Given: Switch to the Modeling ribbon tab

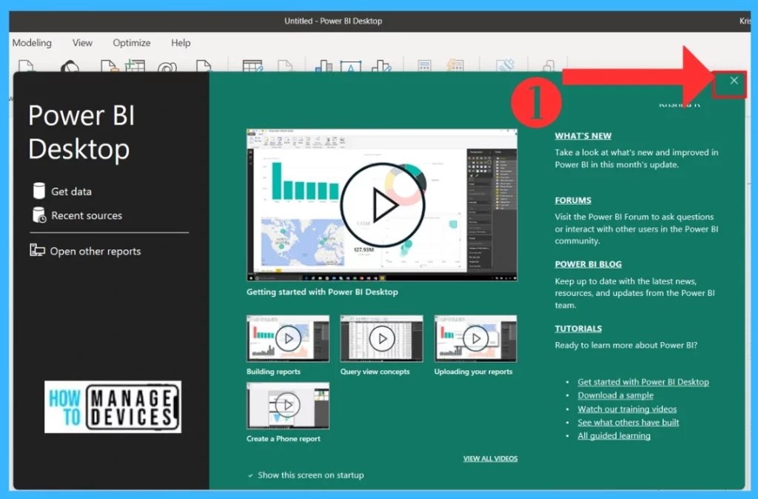Looking at the screenshot, I should [x=32, y=42].
